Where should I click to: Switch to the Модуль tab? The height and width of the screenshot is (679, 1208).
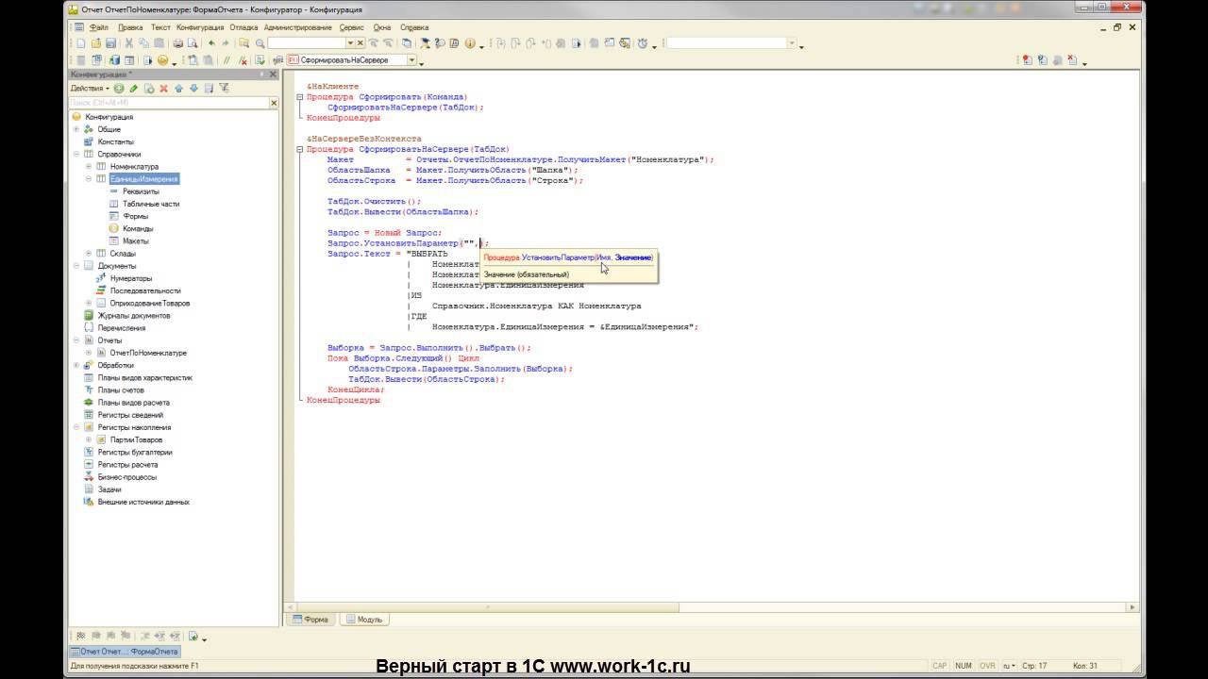point(364,620)
